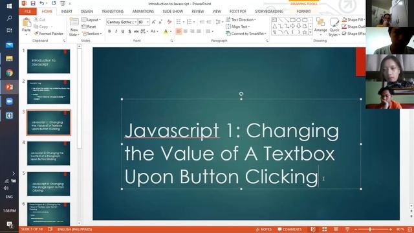
Task: Expand the shapes gallery More arrow
Action: click(x=310, y=32)
